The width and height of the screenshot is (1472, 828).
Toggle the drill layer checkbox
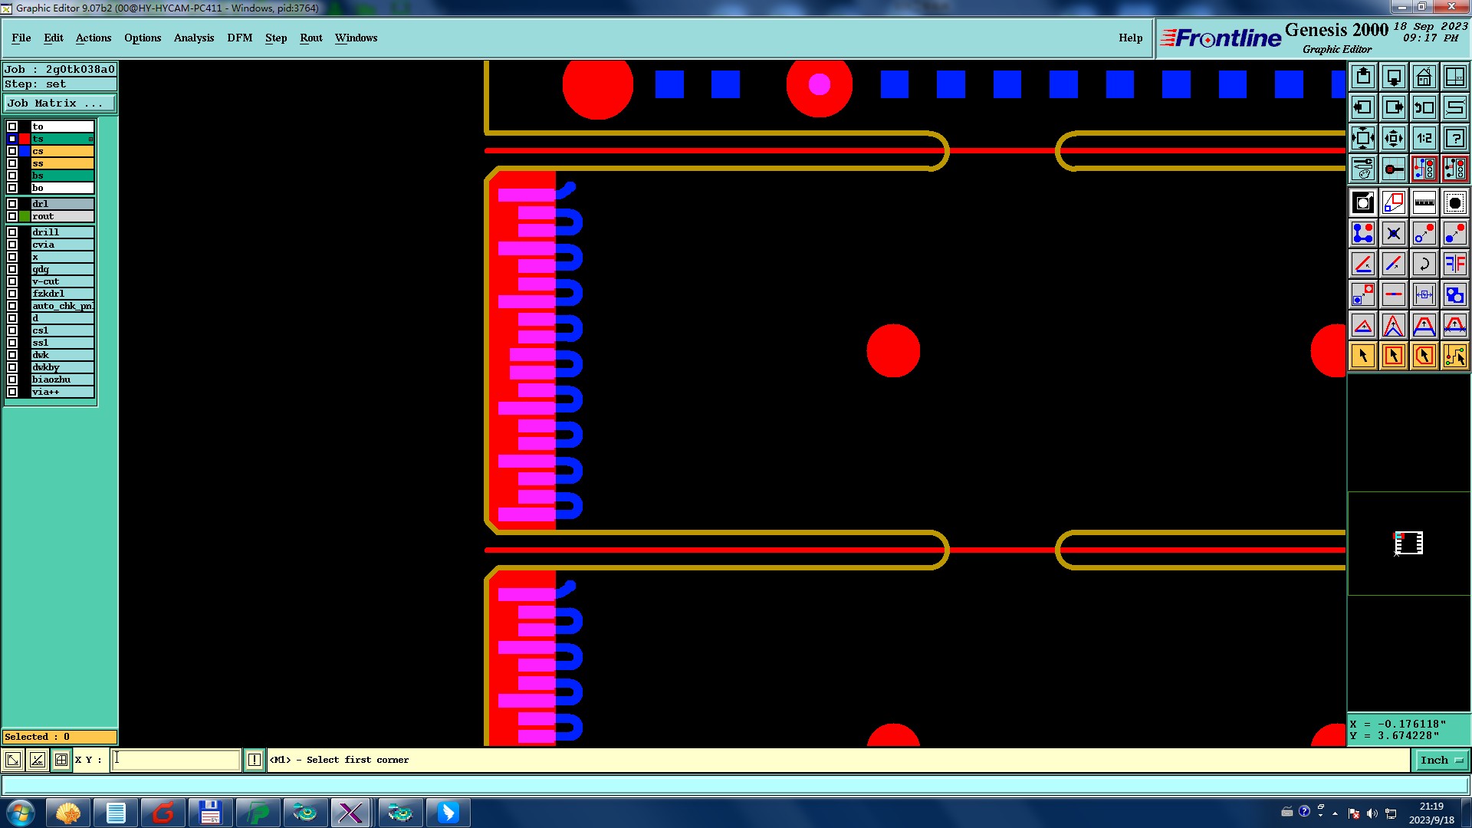[12, 232]
